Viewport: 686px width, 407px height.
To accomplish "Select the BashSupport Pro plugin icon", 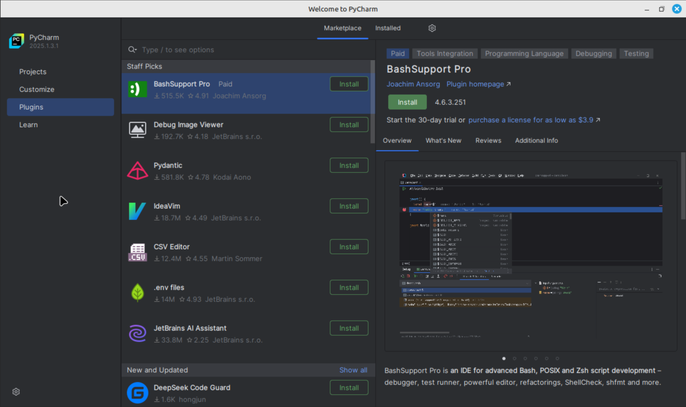I will coord(137,89).
